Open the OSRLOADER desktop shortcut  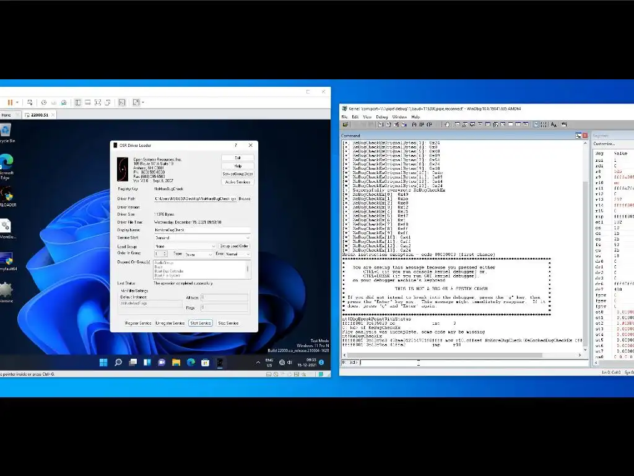(7, 197)
